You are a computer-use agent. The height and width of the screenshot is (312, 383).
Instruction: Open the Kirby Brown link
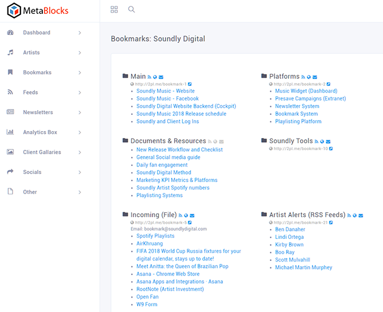point(289,245)
